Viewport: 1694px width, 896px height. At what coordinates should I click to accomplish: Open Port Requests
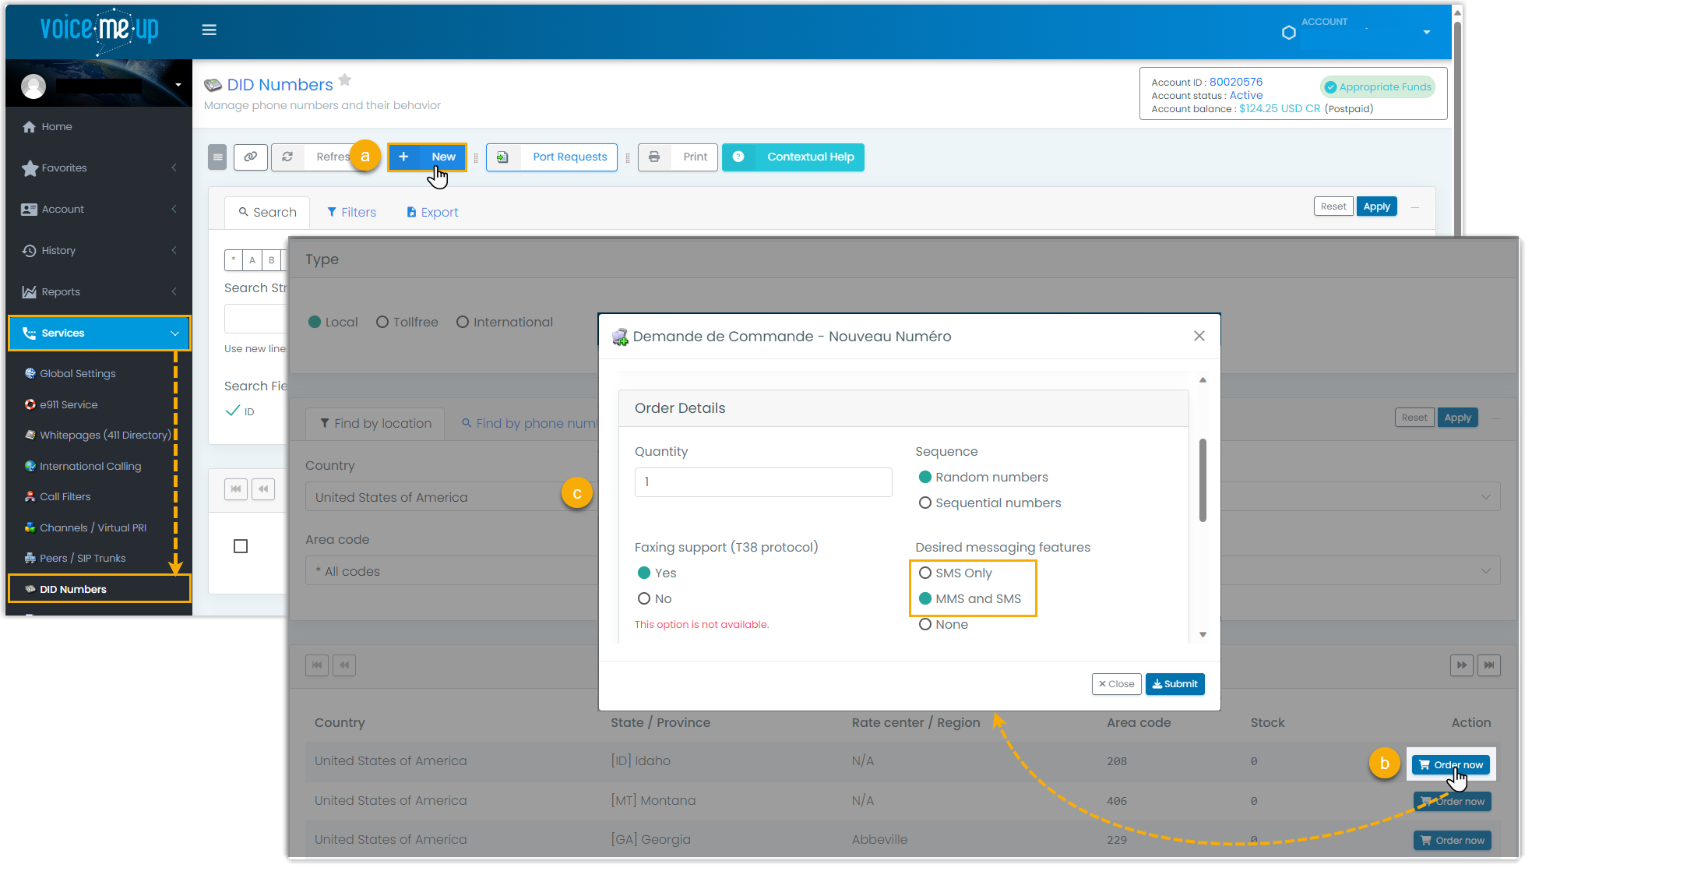[x=551, y=157]
